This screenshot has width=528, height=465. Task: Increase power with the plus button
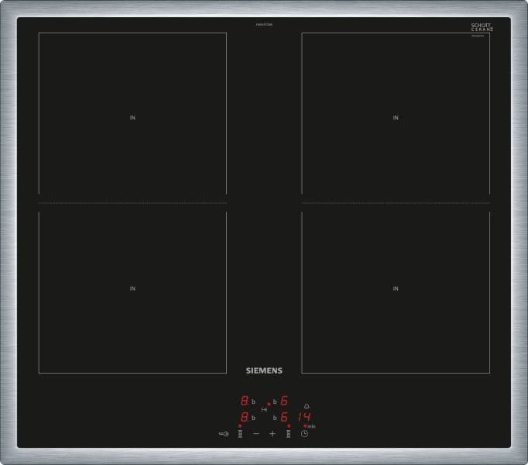(272, 434)
